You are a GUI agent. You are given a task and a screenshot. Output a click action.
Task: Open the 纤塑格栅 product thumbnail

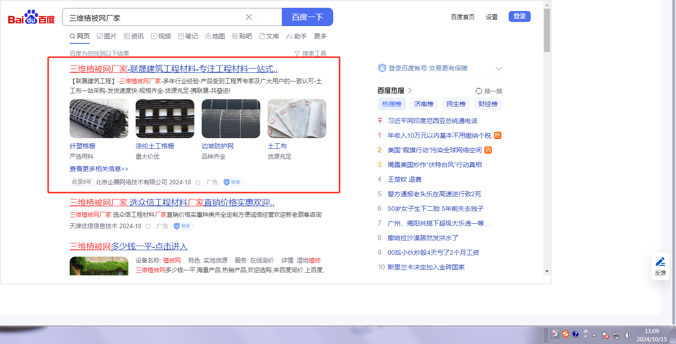pos(99,118)
